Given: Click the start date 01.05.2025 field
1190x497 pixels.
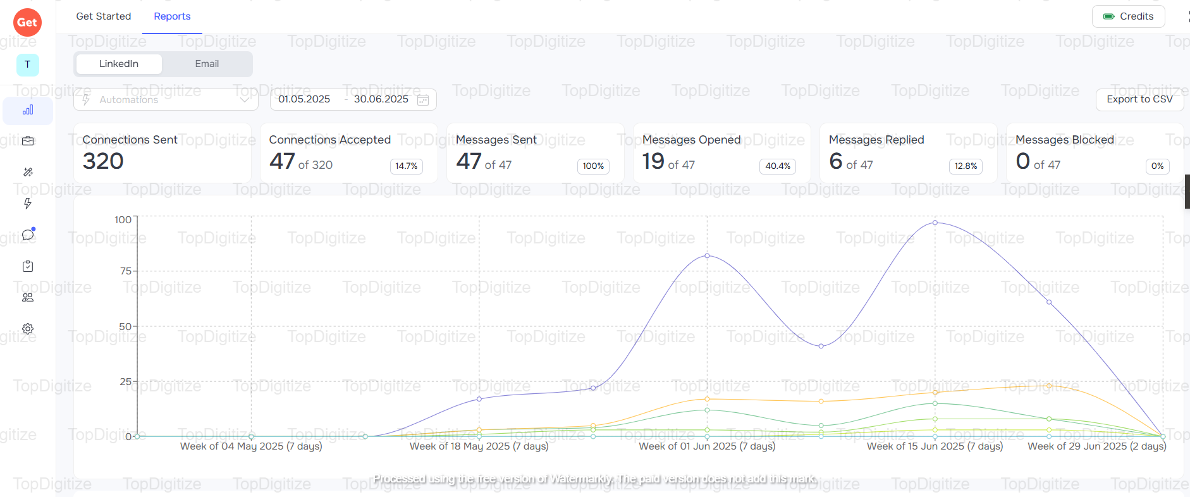Looking at the screenshot, I should pos(304,99).
